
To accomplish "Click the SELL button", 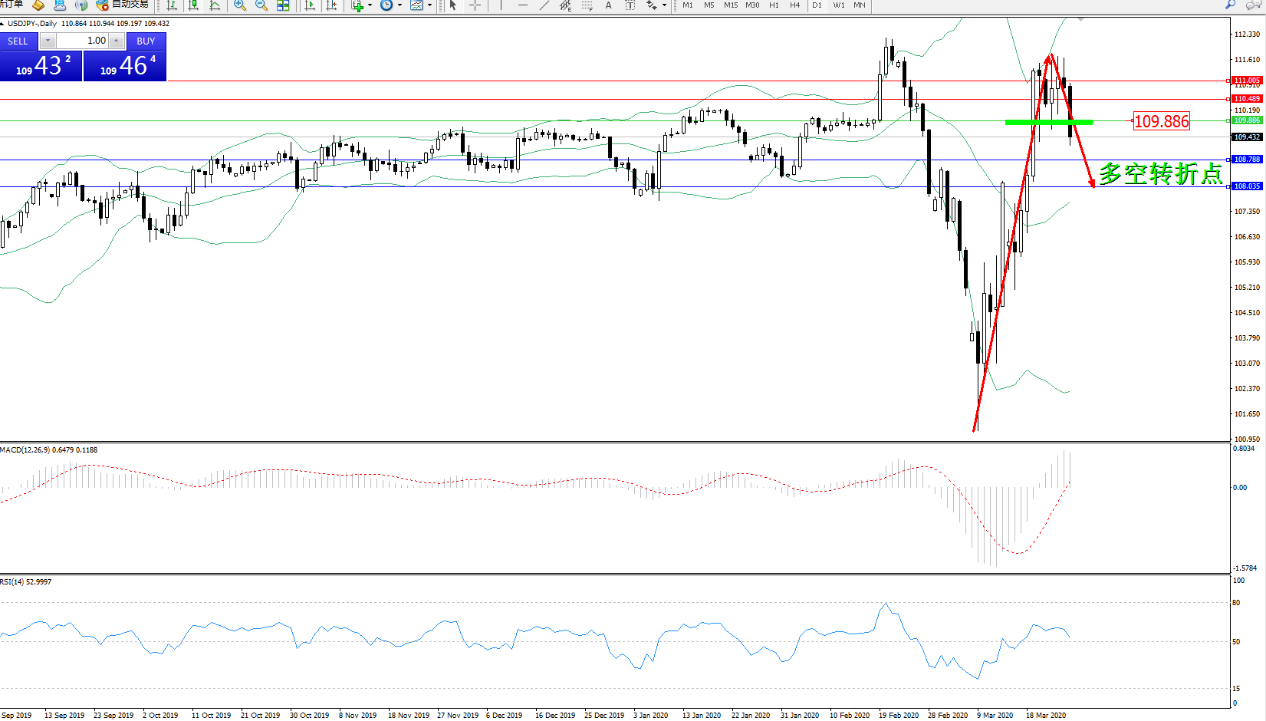I will [x=18, y=41].
